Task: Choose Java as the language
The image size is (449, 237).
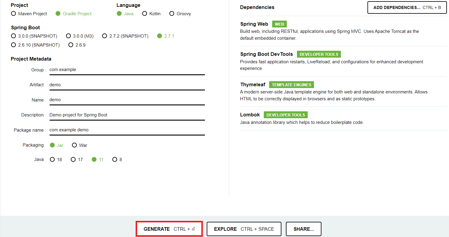Action: tap(119, 14)
